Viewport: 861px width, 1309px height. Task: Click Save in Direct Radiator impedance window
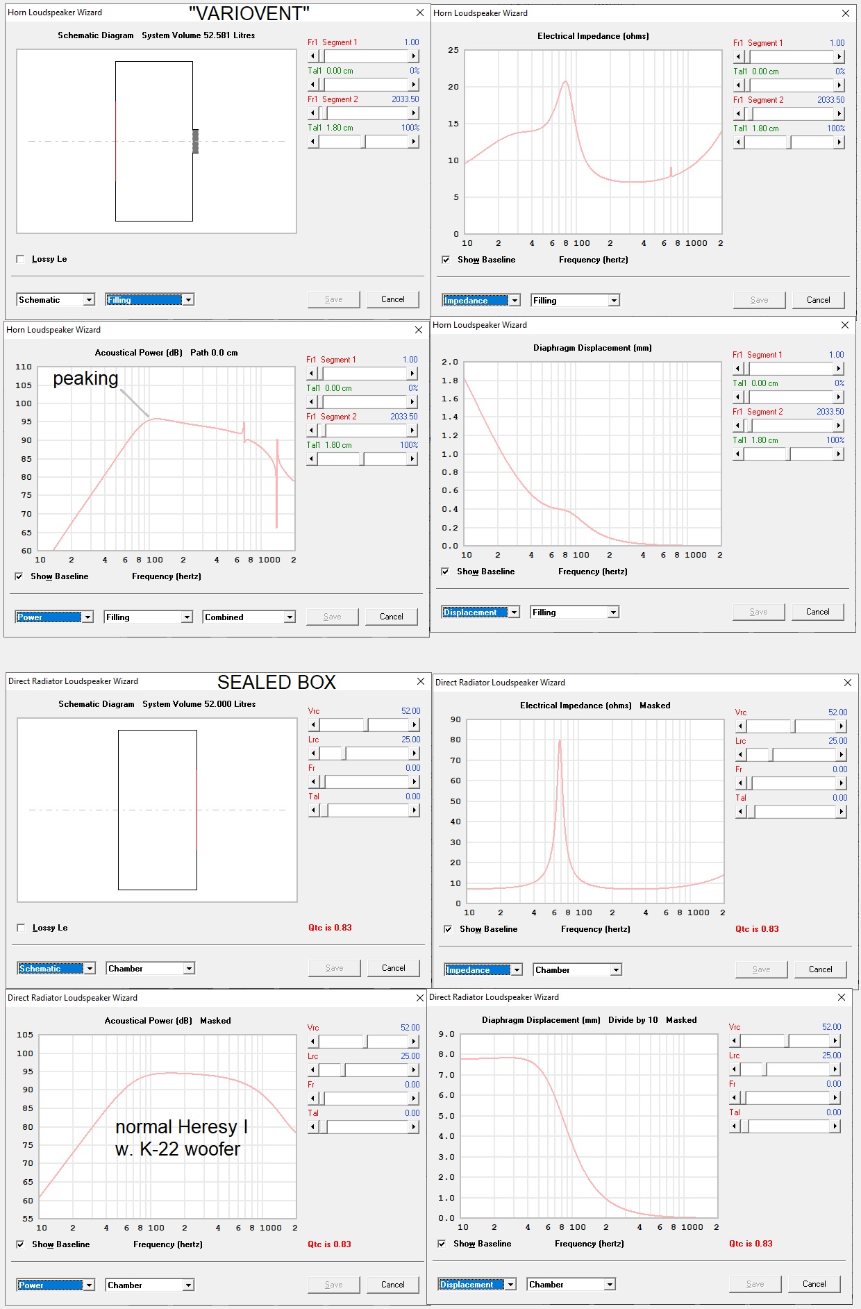pyautogui.click(x=762, y=969)
